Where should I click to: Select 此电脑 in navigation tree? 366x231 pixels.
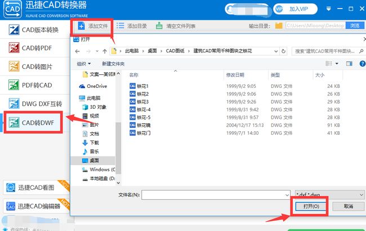click(90, 98)
